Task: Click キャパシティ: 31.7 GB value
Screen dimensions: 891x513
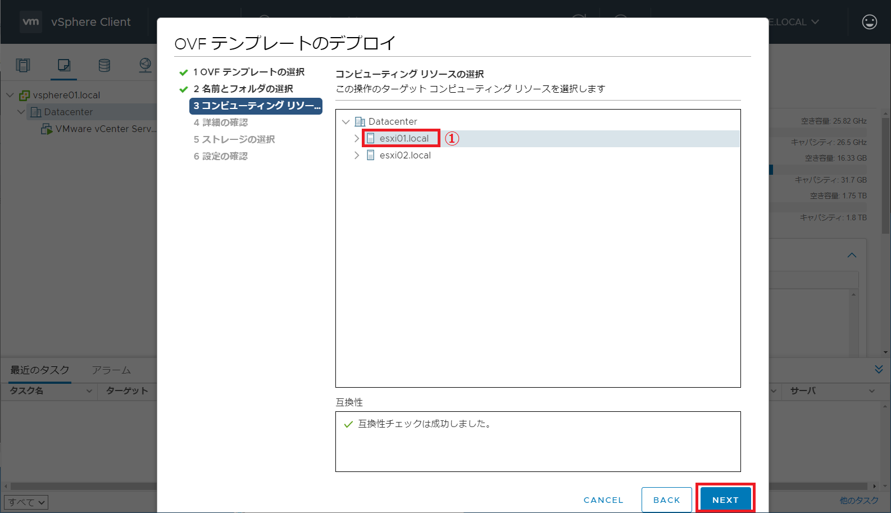Action: click(831, 180)
